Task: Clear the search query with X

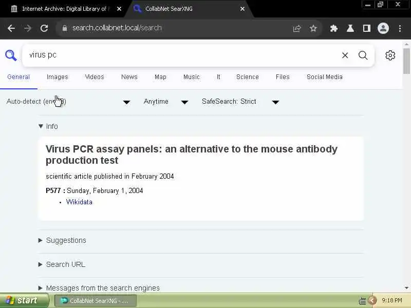Action: (x=345, y=55)
